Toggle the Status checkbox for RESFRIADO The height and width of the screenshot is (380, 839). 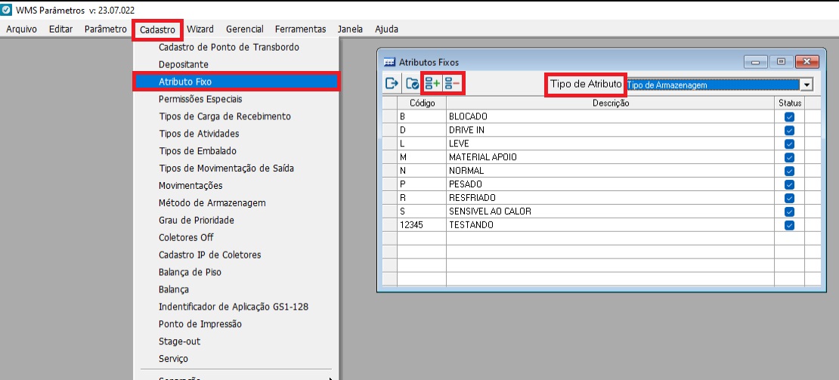tap(789, 198)
